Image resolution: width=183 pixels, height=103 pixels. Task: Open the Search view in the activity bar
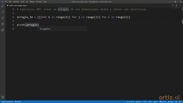[3, 12]
